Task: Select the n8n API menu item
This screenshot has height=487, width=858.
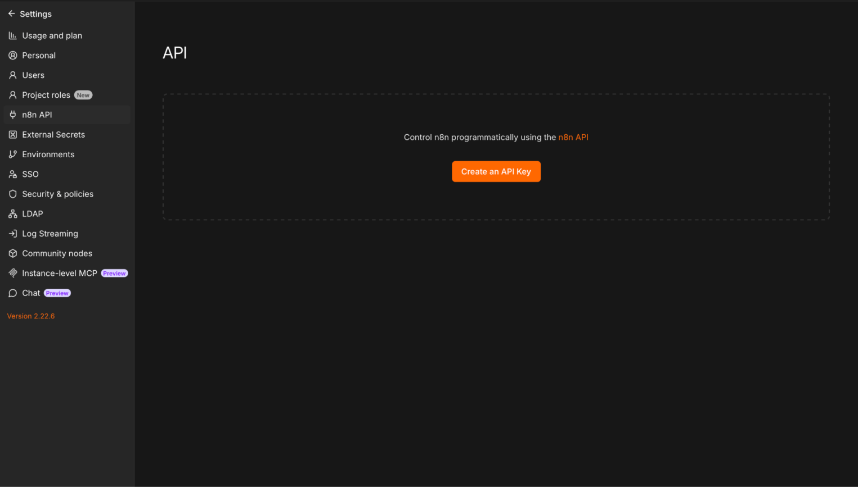Action: point(67,115)
